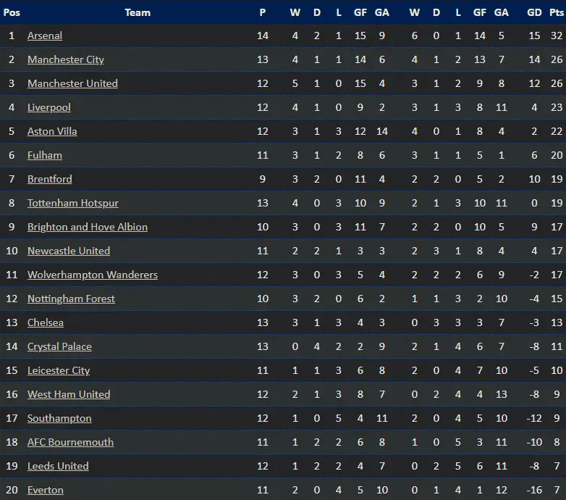This screenshot has width=566, height=500.
Task: Click the Newcastle United link
Action: click(69, 251)
